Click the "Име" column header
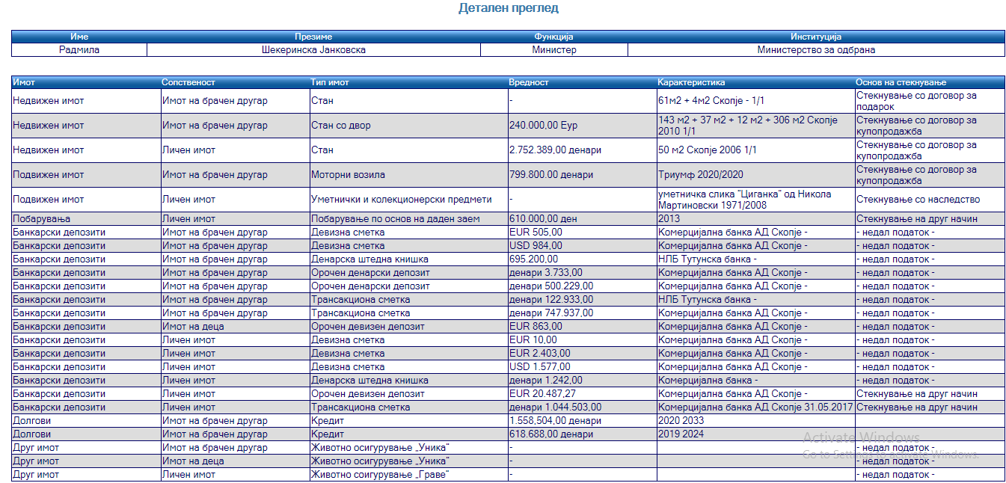The width and height of the screenshot is (1006, 483). pos(79,37)
